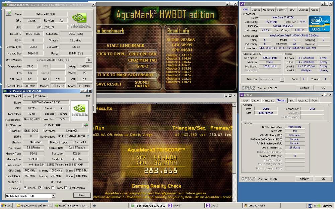
Task: Click the Chapter 1 441.18 result line
Action: tap(179, 55)
